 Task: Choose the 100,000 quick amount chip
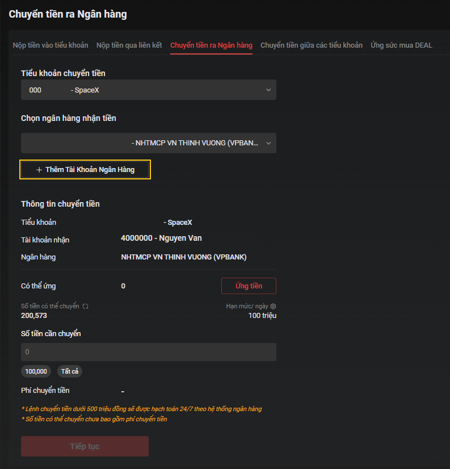point(36,371)
